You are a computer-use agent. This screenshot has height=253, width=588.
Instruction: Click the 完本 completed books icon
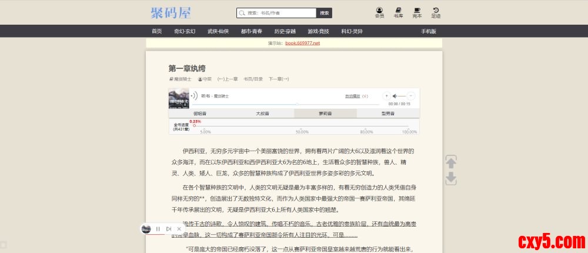point(417,12)
